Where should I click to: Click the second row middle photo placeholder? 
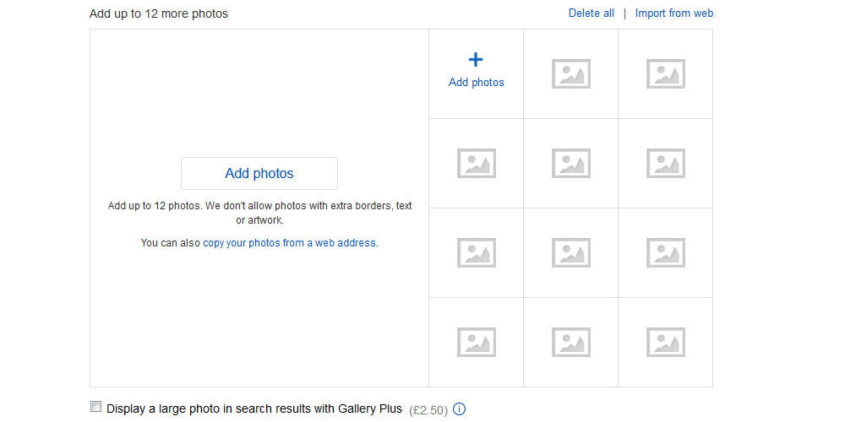570,163
